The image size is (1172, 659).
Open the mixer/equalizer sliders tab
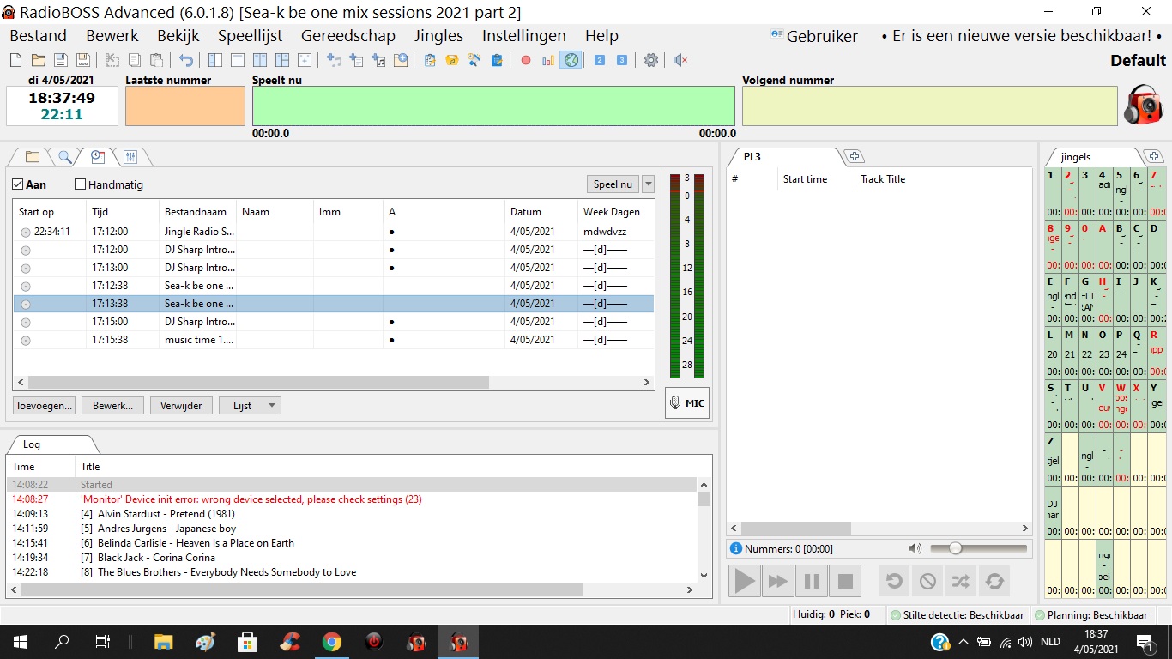pyautogui.click(x=130, y=157)
